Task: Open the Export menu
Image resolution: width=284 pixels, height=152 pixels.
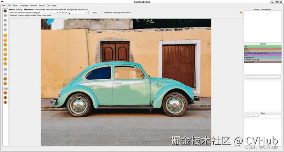Action: (42, 6)
